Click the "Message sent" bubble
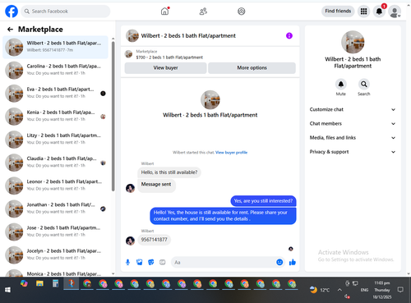The height and width of the screenshot is (303, 411). point(156,185)
